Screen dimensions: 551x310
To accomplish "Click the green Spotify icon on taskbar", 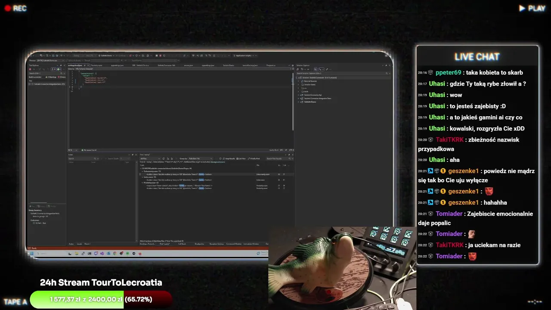I will coord(127,253).
